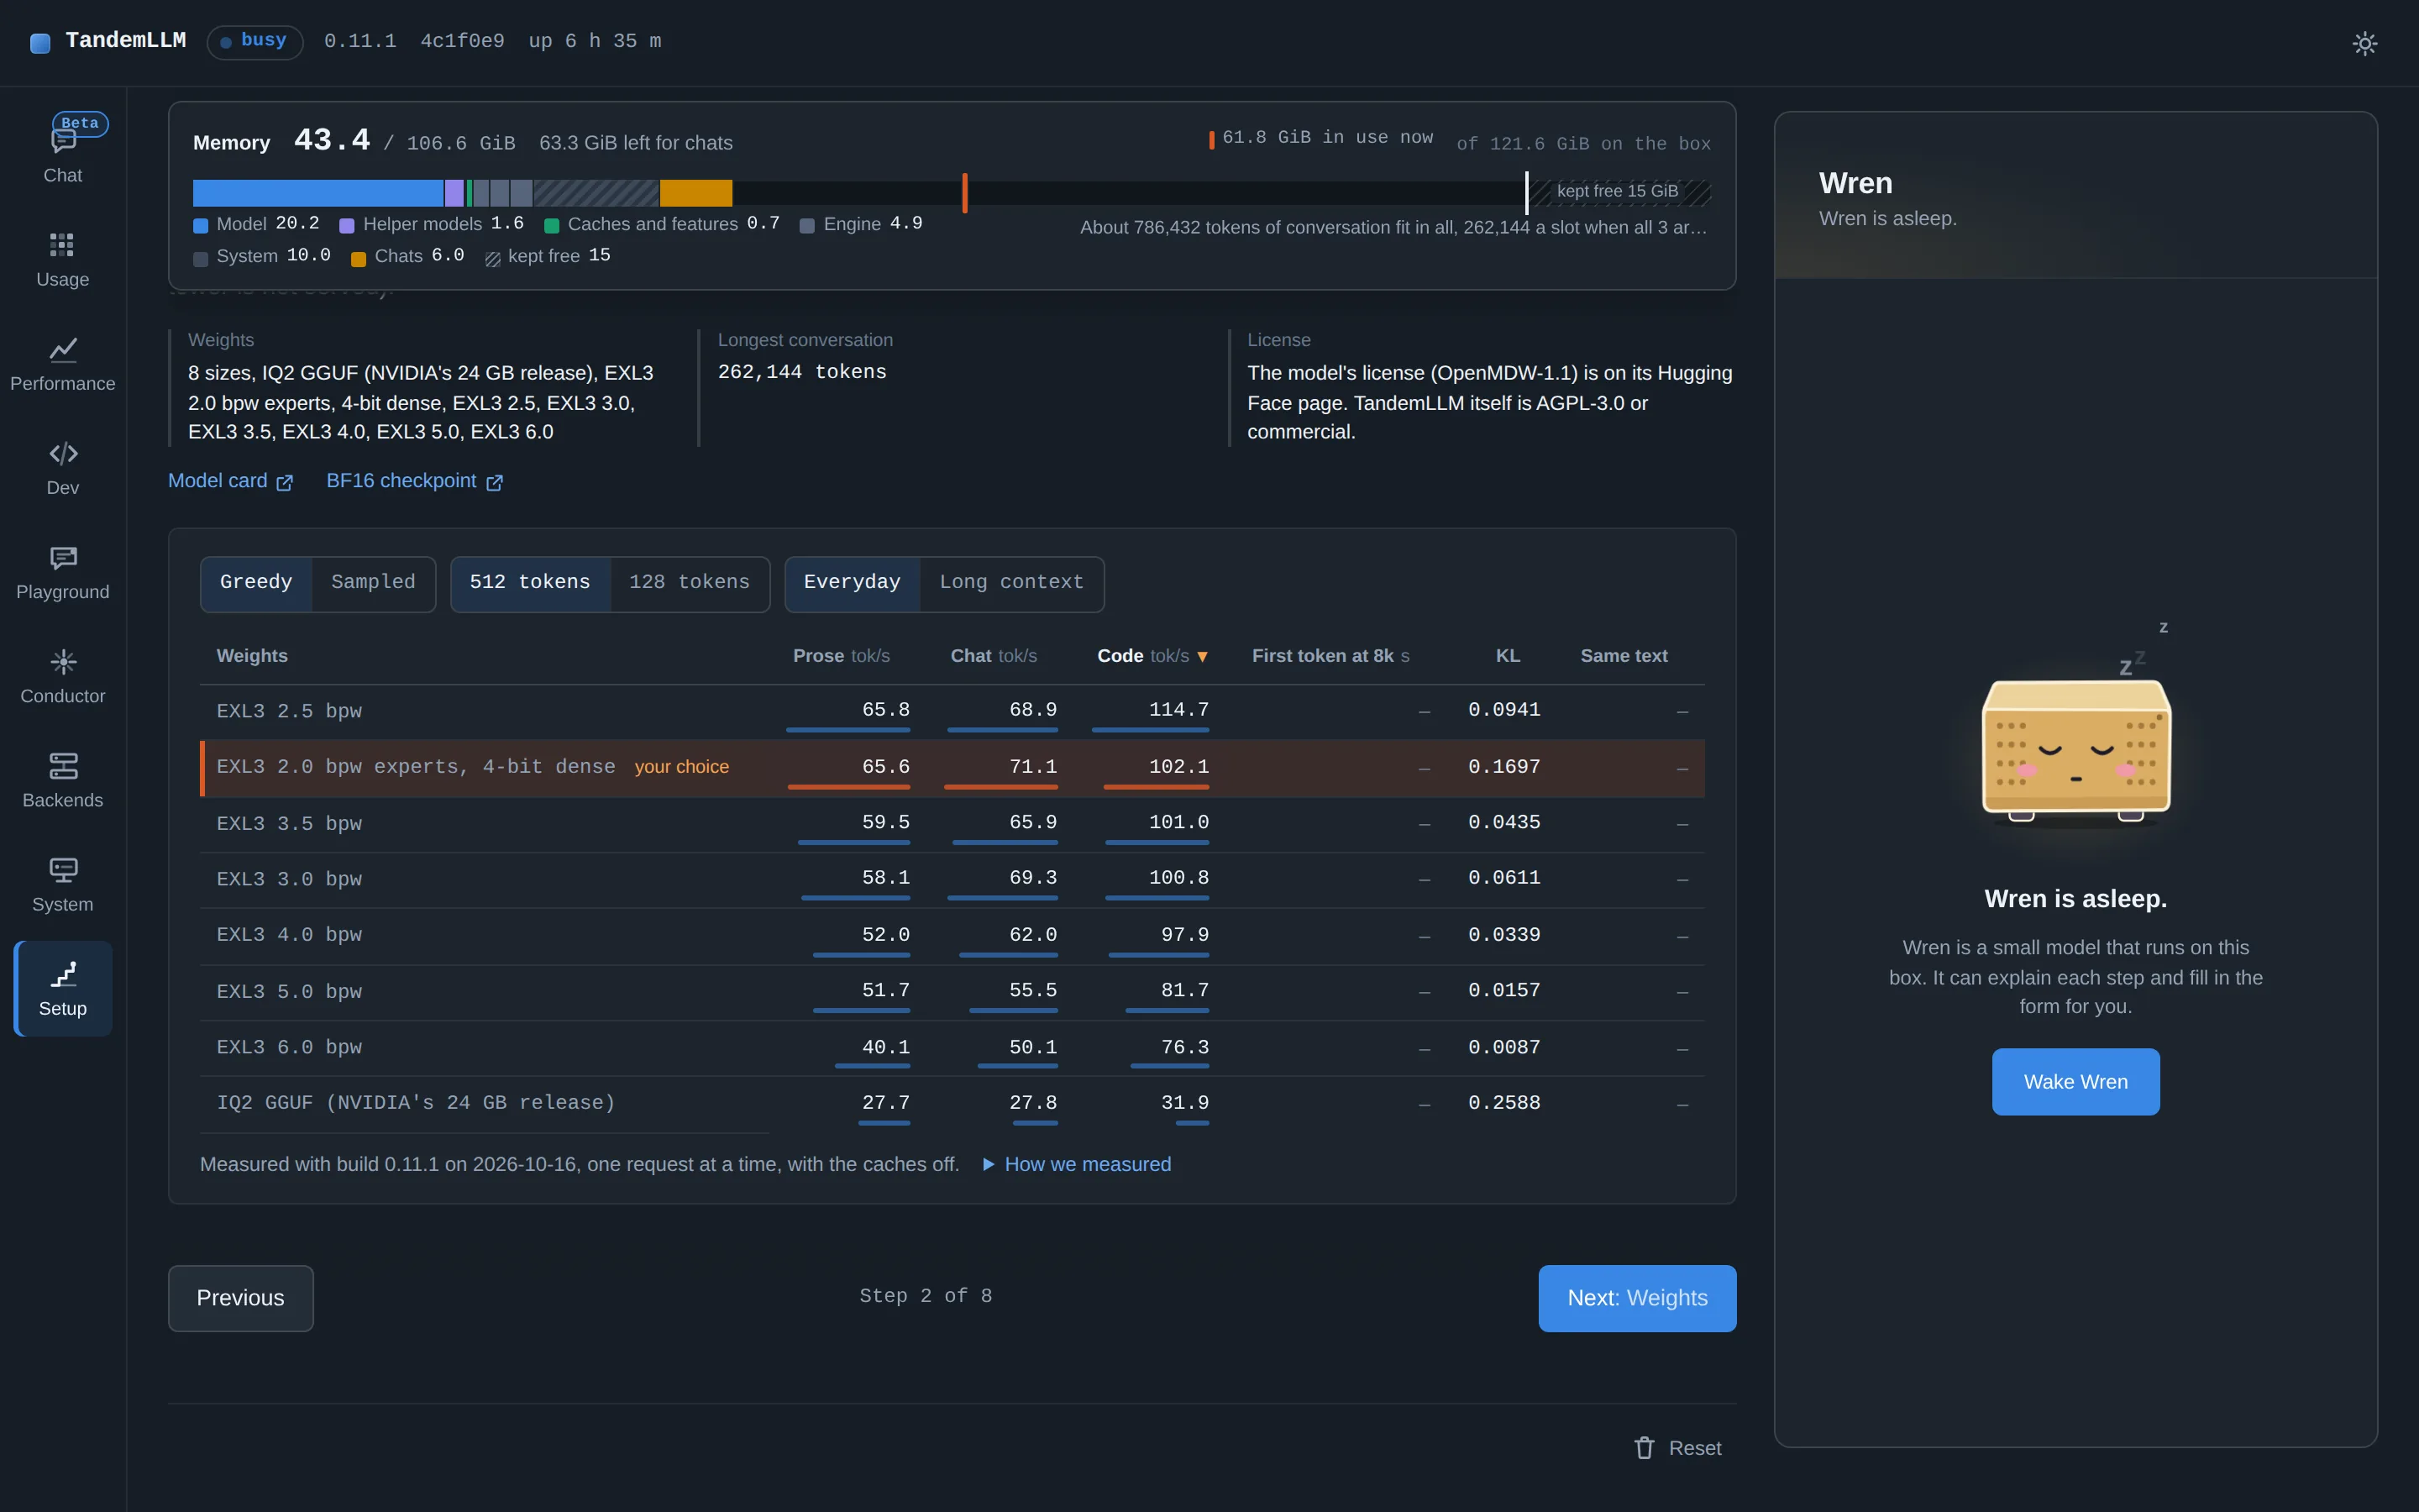2419x1512 pixels.
Task: Select the 512 tokens option
Action: tap(530, 583)
